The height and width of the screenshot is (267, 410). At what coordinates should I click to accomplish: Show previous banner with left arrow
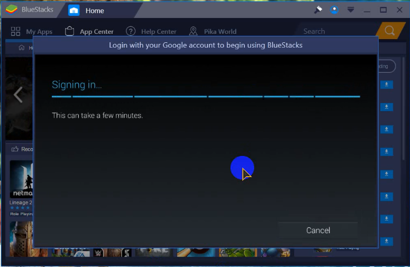18,95
